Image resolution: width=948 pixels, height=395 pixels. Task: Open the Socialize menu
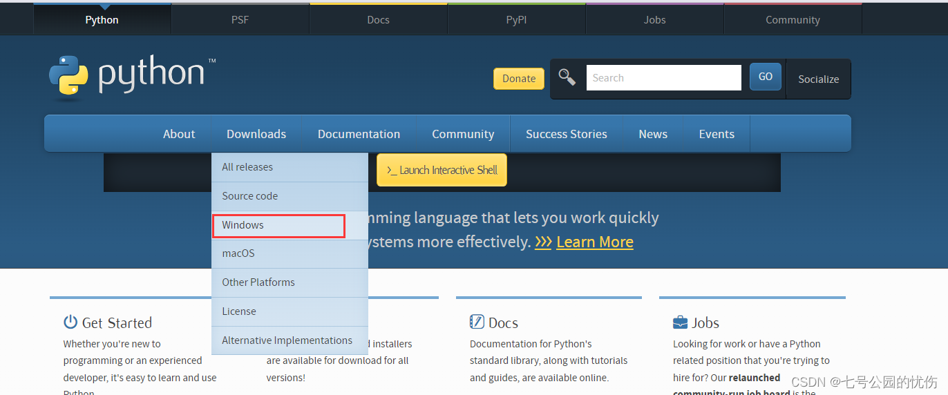[819, 79]
